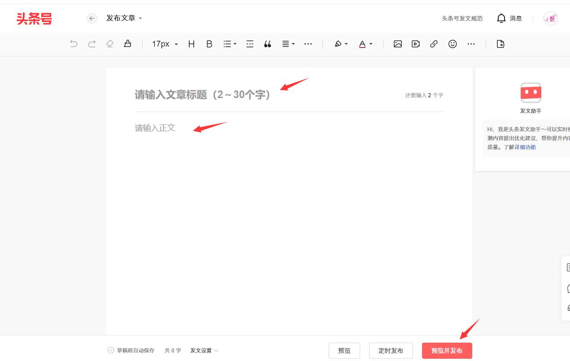Open the bulleted list style dropdown
The height and width of the screenshot is (361, 570).
click(229, 44)
